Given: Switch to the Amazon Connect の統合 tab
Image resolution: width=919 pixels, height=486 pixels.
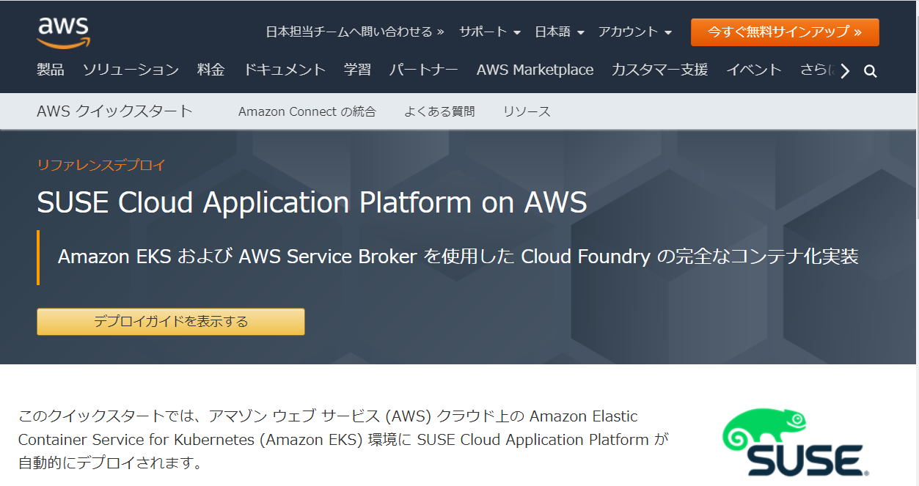Looking at the screenshot, I should click(307, 111).
